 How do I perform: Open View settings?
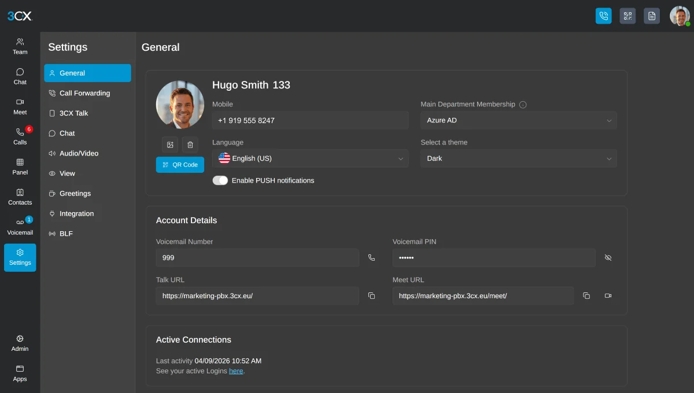(x=87, y=173)
